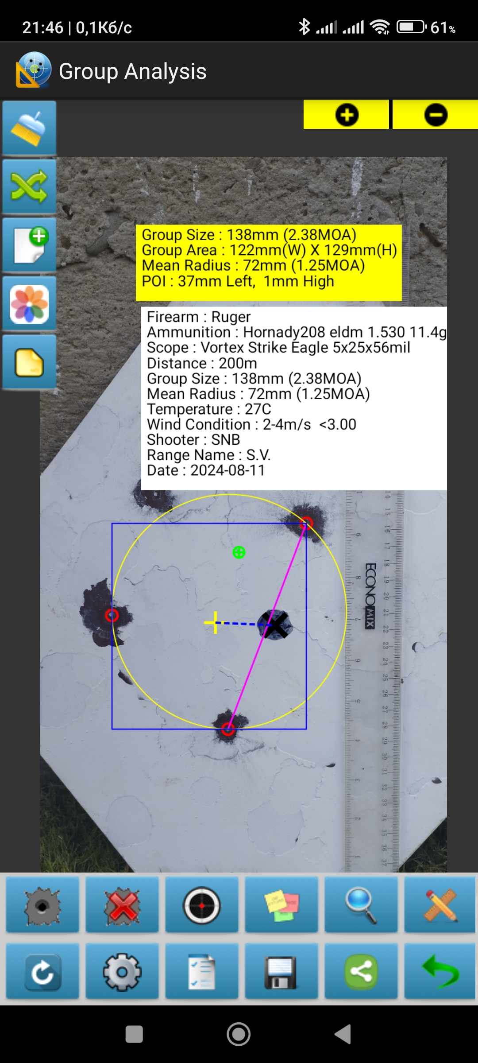The image size is (478, 1063).
Task: Tap the 'Shooter : SNB' text
Action: coord(193,440)
